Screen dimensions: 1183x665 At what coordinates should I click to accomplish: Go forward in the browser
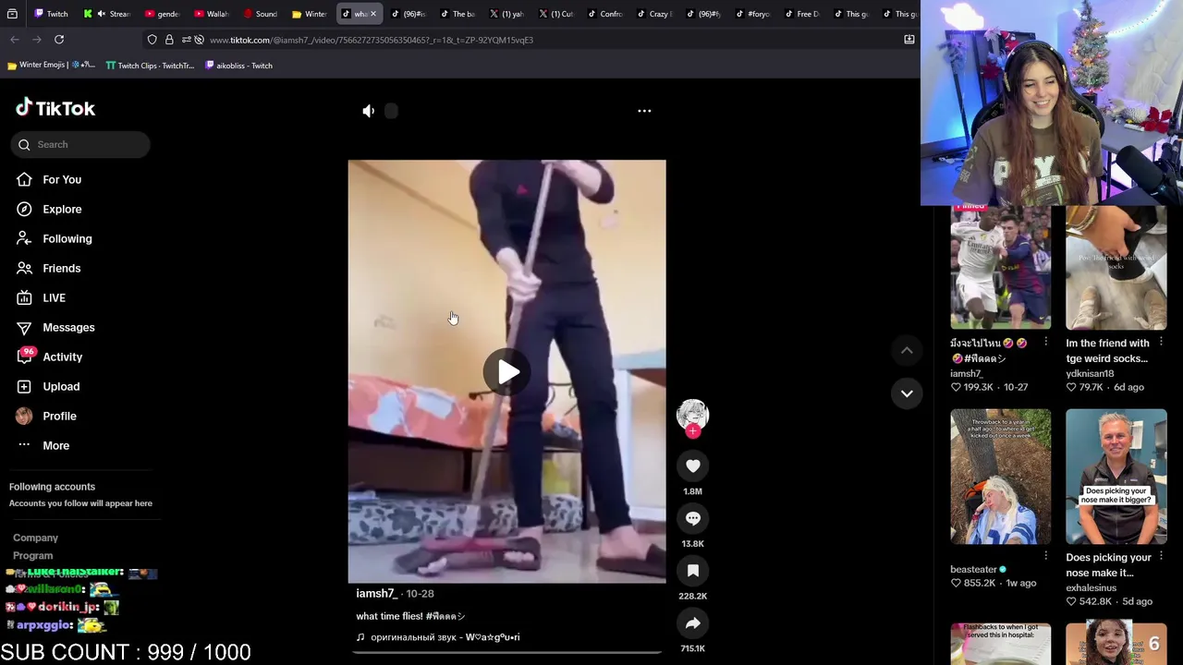37,40
